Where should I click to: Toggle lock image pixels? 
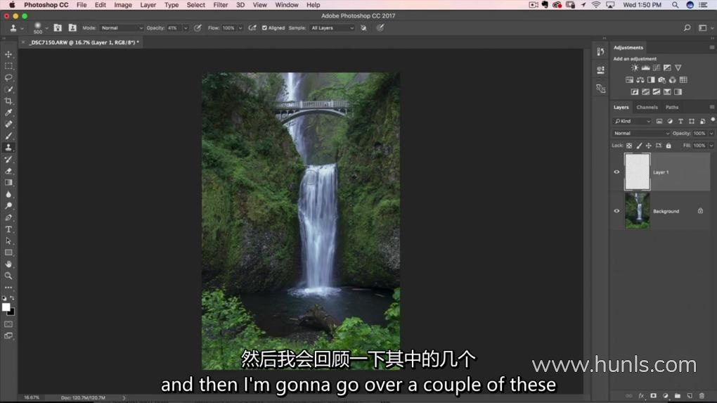point(639,146)
